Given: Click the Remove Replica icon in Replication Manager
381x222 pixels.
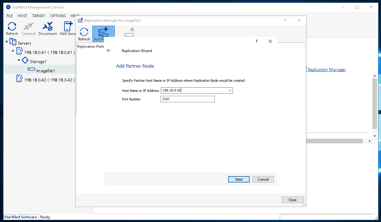Looking at the screenshot, I should pos(129,32).
